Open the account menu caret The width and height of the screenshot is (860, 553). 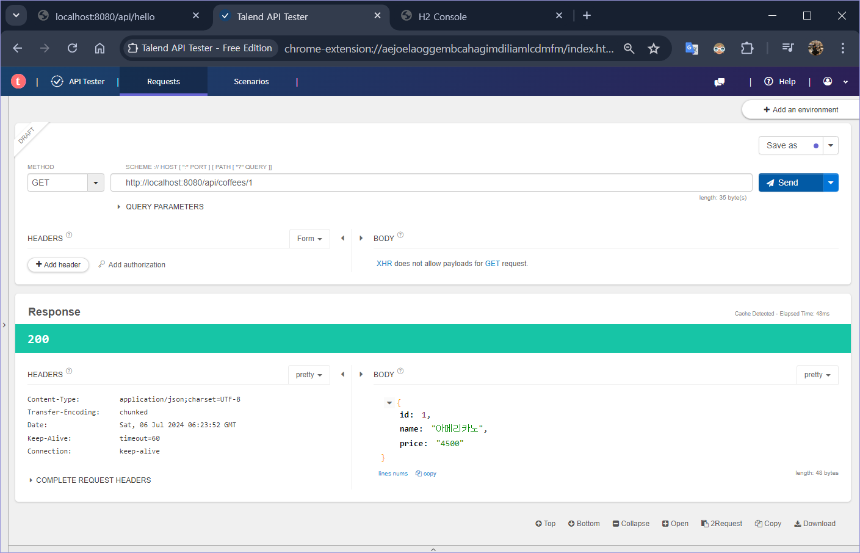(845, 82)
